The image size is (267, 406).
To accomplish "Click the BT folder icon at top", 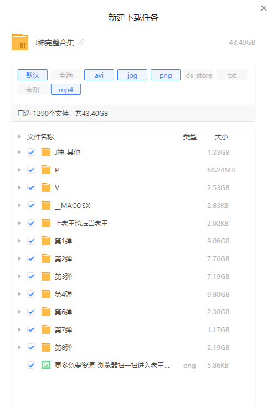I will 20,42.
